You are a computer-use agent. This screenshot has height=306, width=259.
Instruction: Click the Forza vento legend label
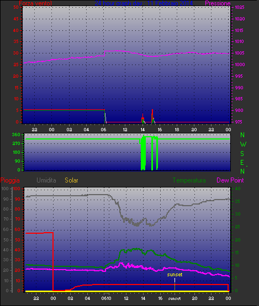(x=35, y=3)
